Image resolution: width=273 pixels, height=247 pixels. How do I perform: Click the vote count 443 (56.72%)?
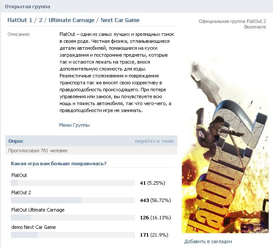click(x=155, y=200)
